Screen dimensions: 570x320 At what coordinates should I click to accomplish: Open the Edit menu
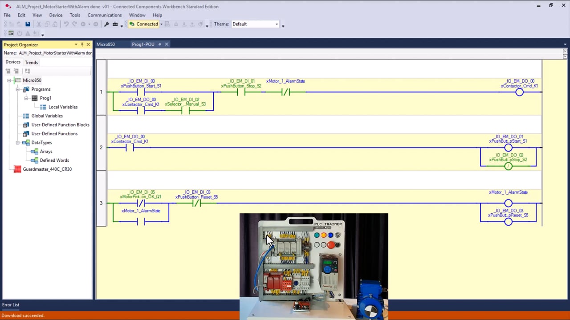coord(21,15)
